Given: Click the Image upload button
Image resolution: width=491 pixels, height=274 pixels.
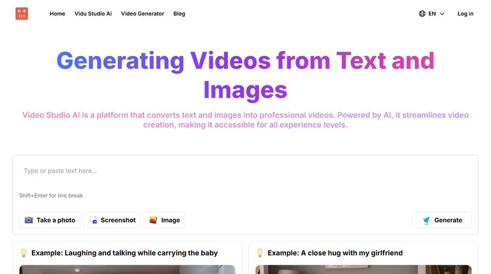Looking at the screenshot, I should (164, 220).
